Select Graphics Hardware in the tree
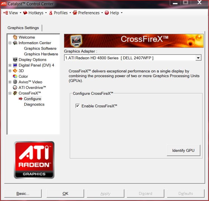The width and height of the screenshot is (209, 201). click(x=41, y=54)
